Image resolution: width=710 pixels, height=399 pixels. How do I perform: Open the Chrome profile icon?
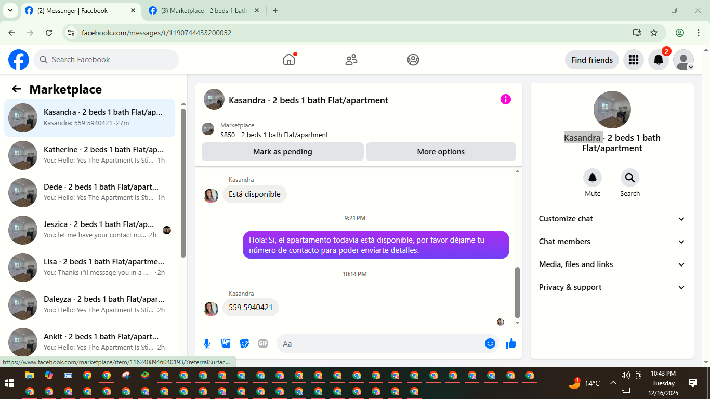(x=680, y=33)
